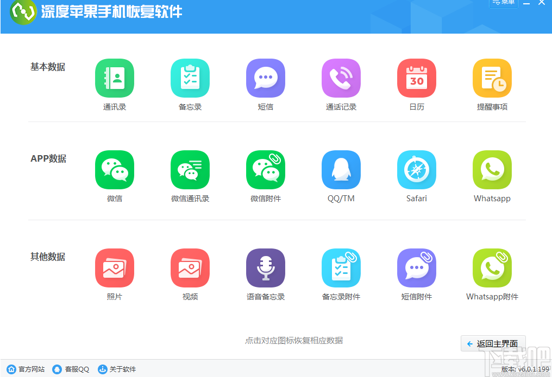Open 关于软件 about link
This screenshot has height=377, width=552.
(117, 369)
